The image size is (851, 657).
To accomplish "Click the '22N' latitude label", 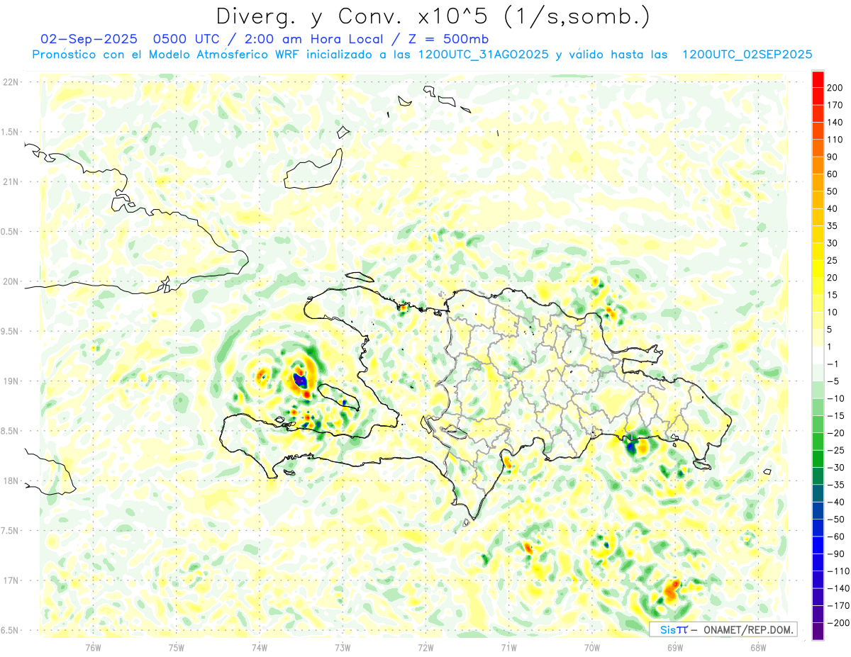I will [x=11, y=82].
